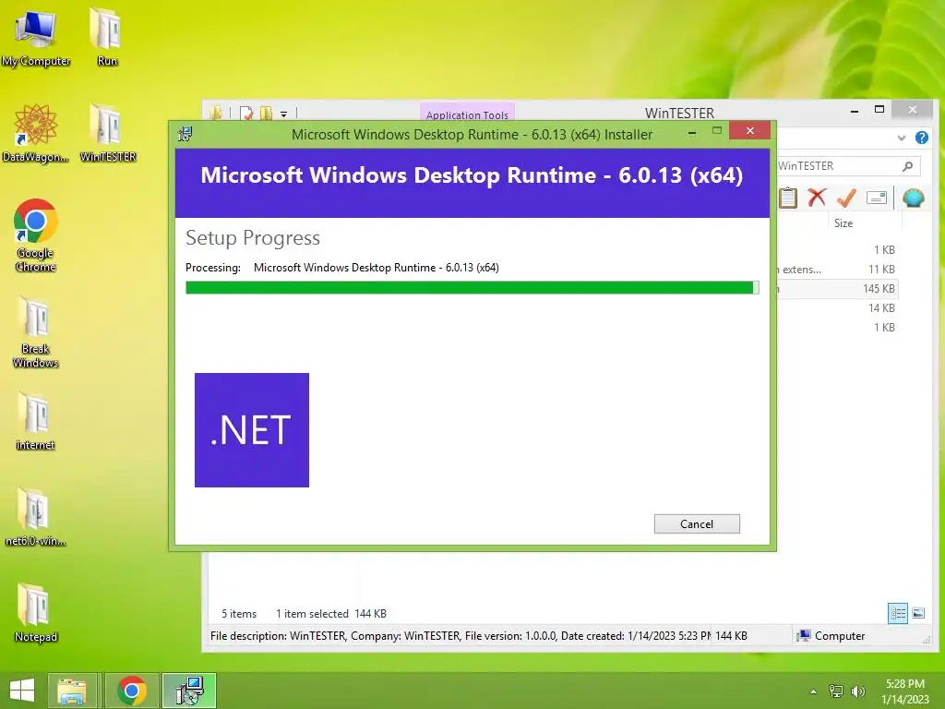Open File Explorer from the taskbar
This screenshot has height=709, width=945.
[72, 691]
